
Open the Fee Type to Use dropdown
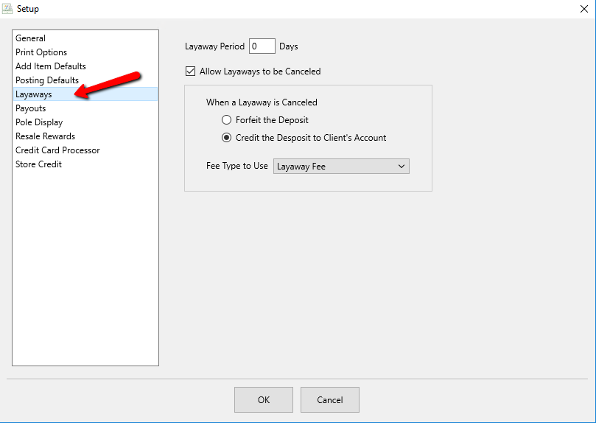click(x=341, y=167)
